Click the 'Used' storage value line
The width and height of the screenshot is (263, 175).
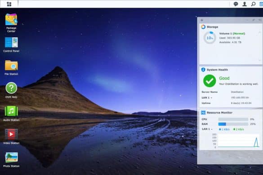(230, 38)
